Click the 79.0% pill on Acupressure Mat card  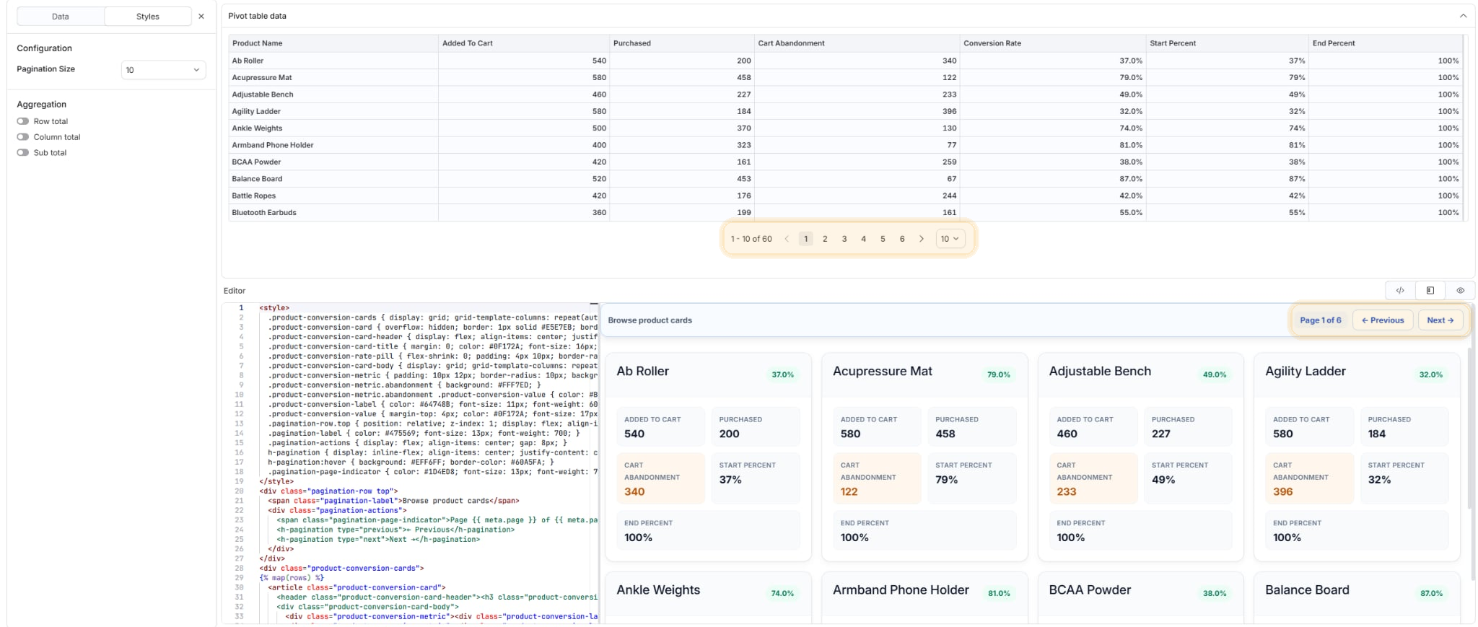pyautogui.click(x=999, y=374)
